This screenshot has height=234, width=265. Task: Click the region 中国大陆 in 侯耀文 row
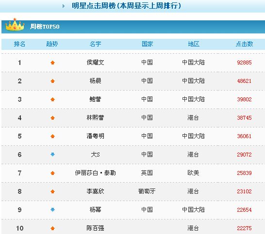194,62
